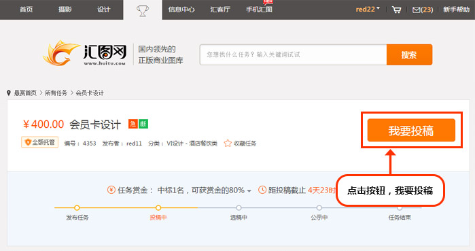Open the 摄影 navigation item
The image size is (475, 251).
pyautogui.click(x=65, y=10)
